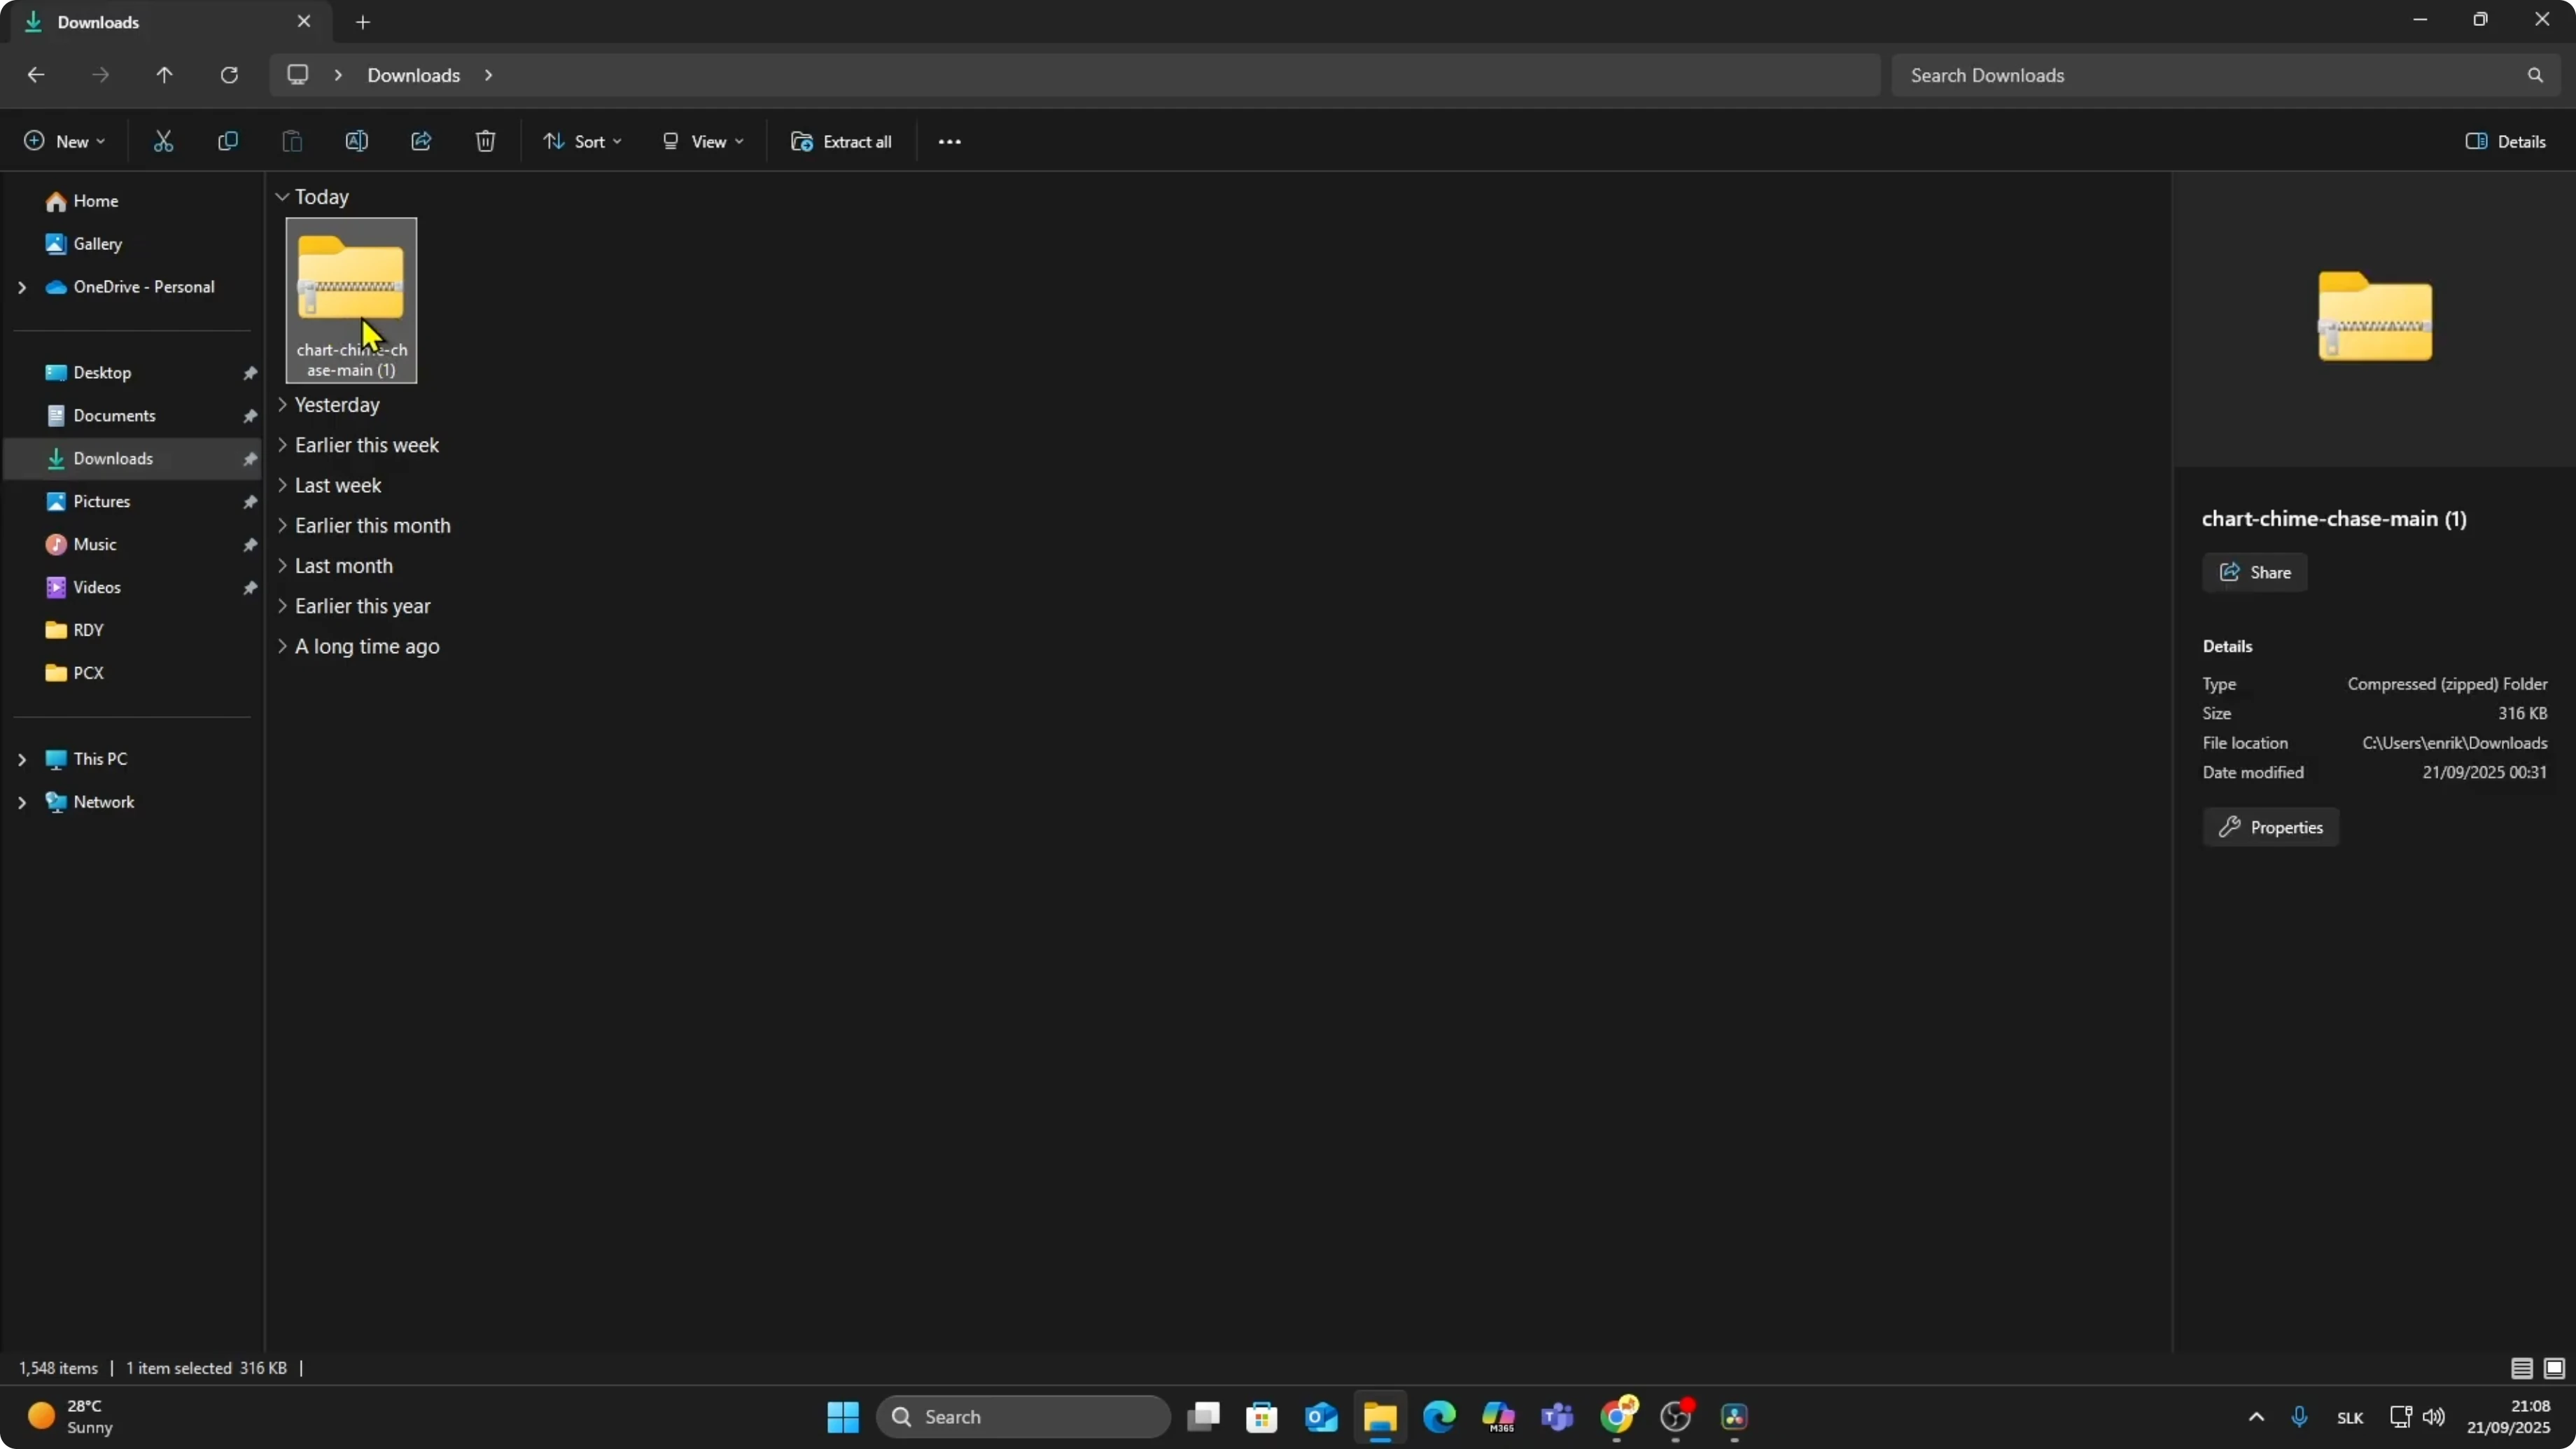Expand the Earlier this year group
This screenshot has width=2576, height=1449.
pyautogui.click(x=282, y=606)
